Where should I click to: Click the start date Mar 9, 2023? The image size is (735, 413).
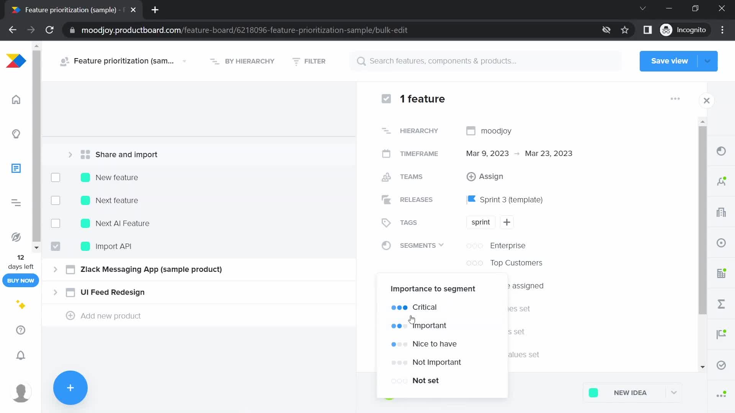coord(487,154)
